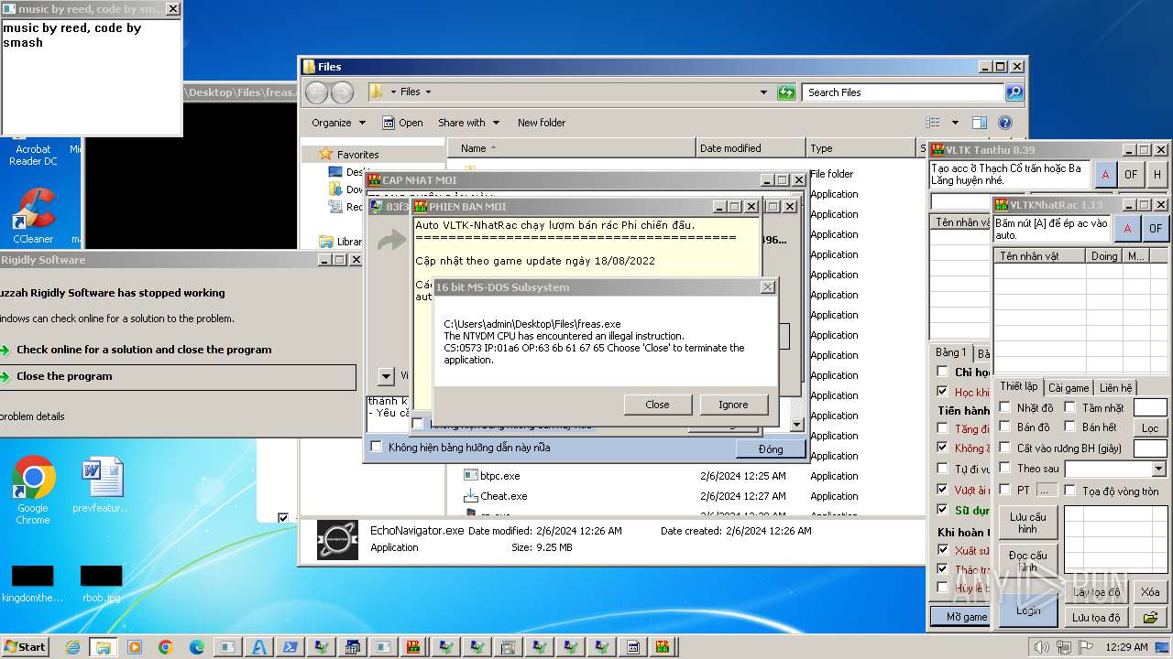The height and width of the screenshot is (659, 1173).
Task: Click open-folder icon in VLTKNhatRac window
Action: click(x=1150, y=618)
